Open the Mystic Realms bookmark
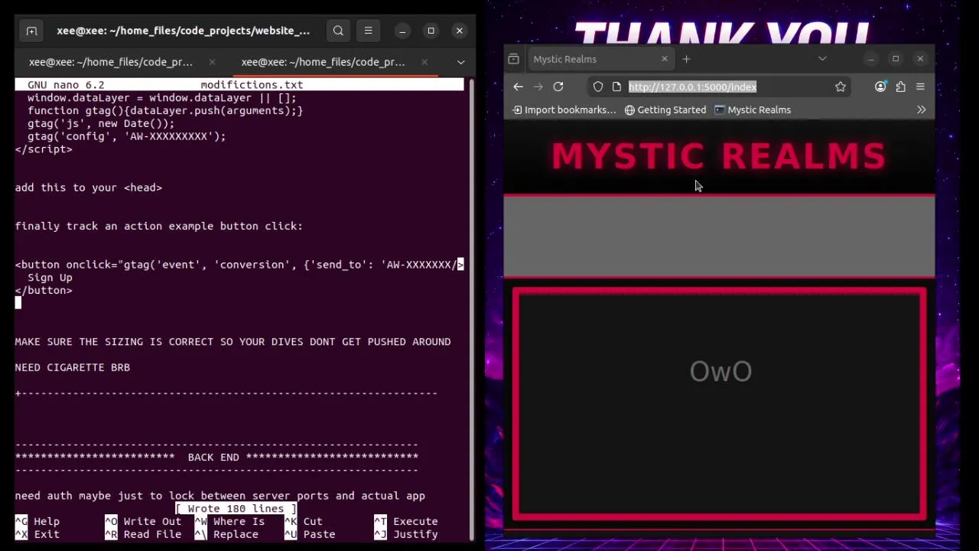Viewport: 979px width, 551px height. pyautogui.click(x=753, y=110)
